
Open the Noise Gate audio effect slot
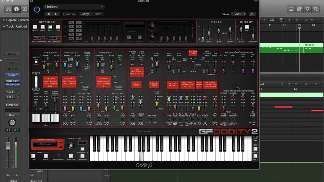click(12, 81)
